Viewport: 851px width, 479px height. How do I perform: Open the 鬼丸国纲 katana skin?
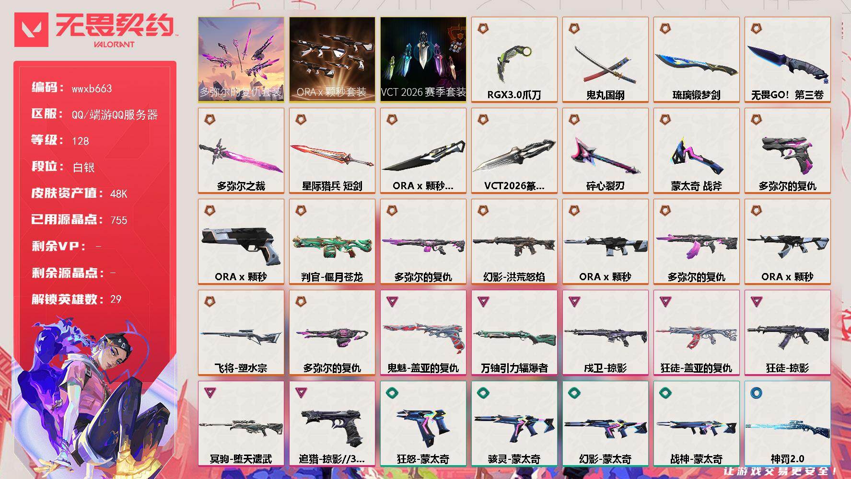click(605, 59)
